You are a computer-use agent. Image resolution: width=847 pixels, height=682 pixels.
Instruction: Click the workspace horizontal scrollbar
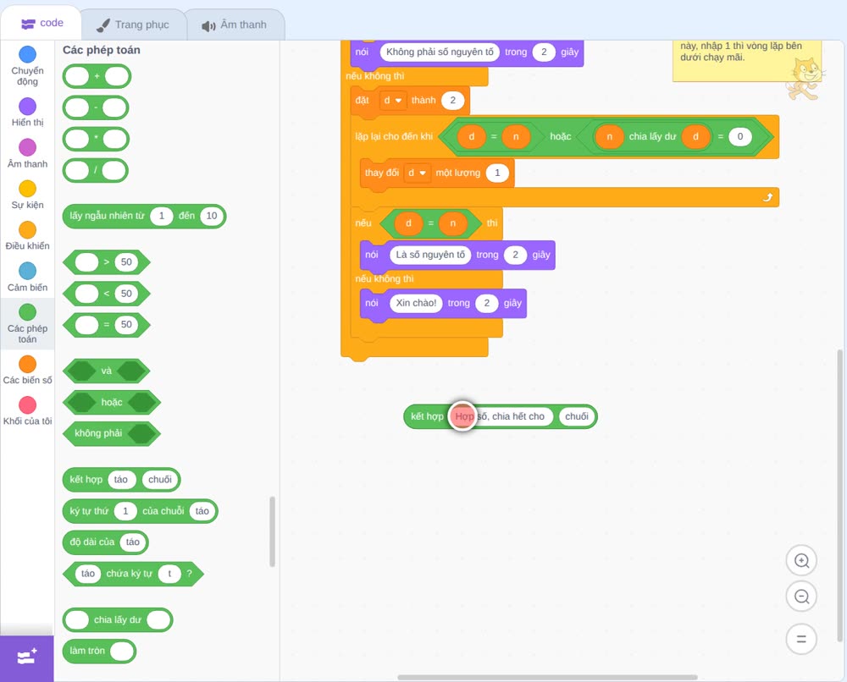tap(547, 677)
